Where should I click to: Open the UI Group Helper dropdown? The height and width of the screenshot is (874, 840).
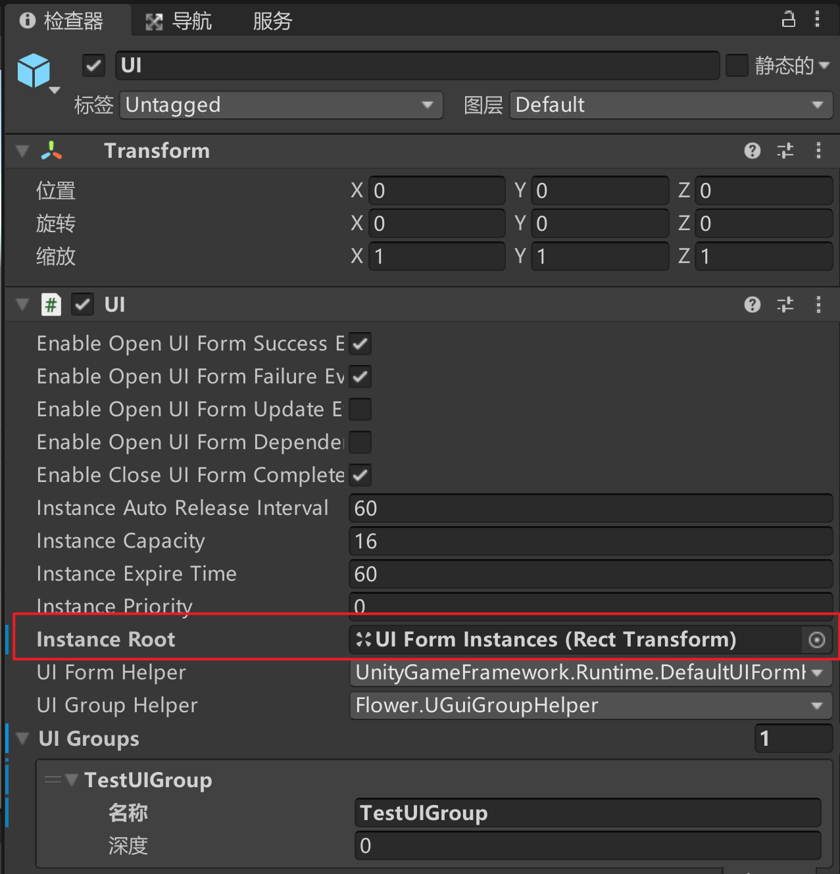pyautogui.click(x=591, y=705)
